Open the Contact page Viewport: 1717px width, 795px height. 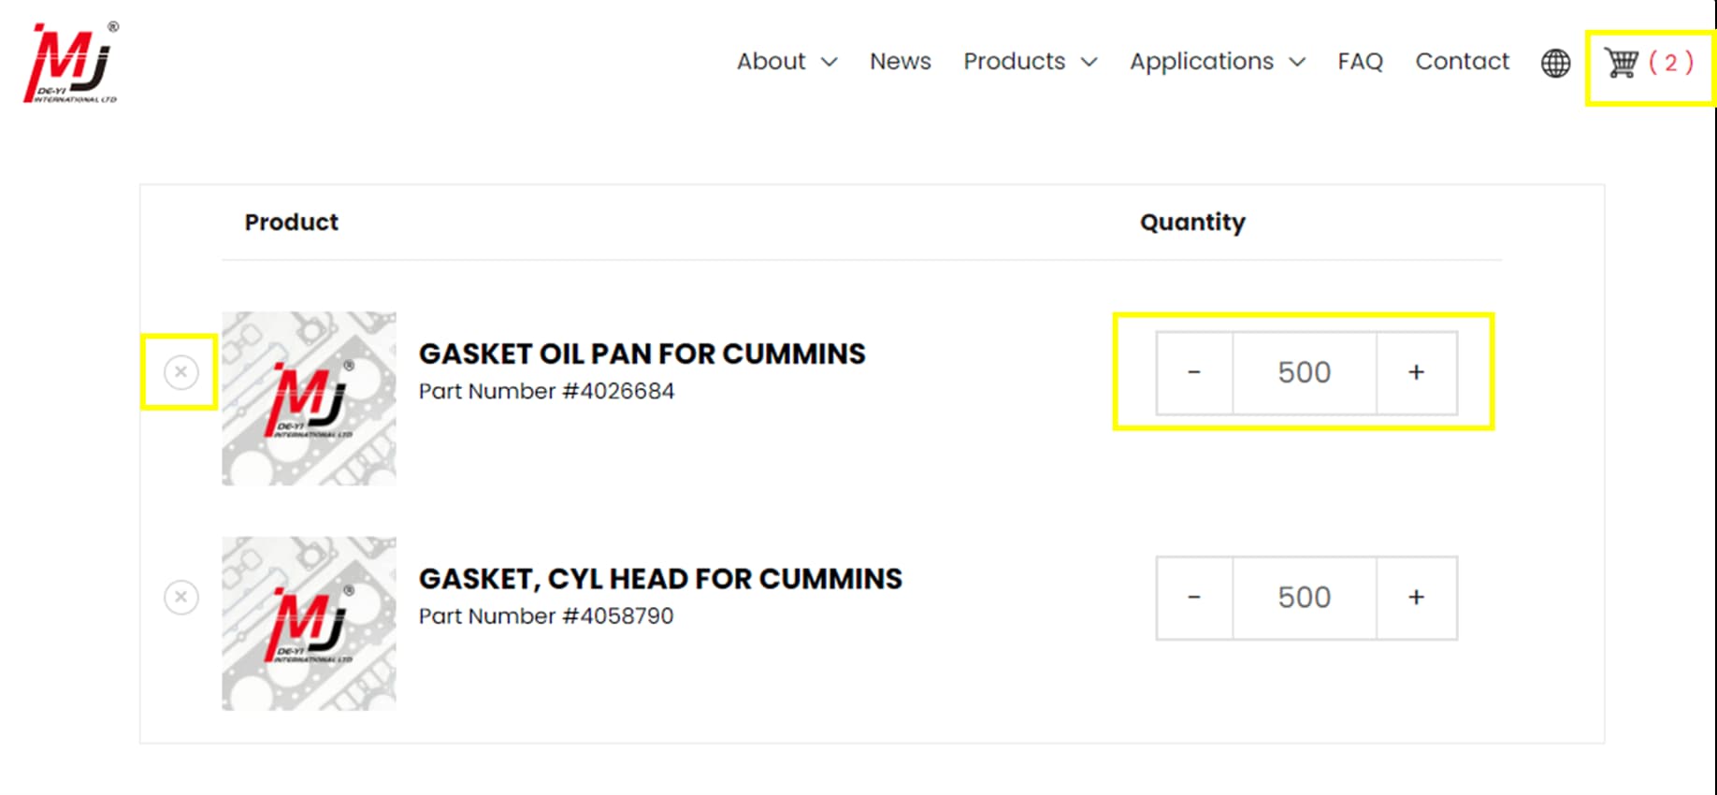[1462, 62]
